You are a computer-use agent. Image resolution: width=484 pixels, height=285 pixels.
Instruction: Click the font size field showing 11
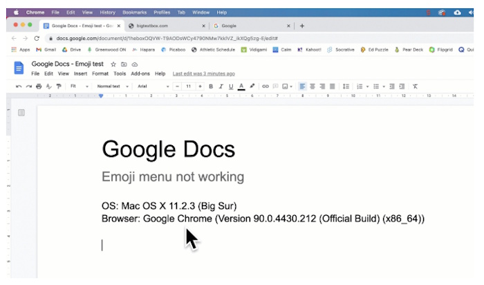[188, 86]
